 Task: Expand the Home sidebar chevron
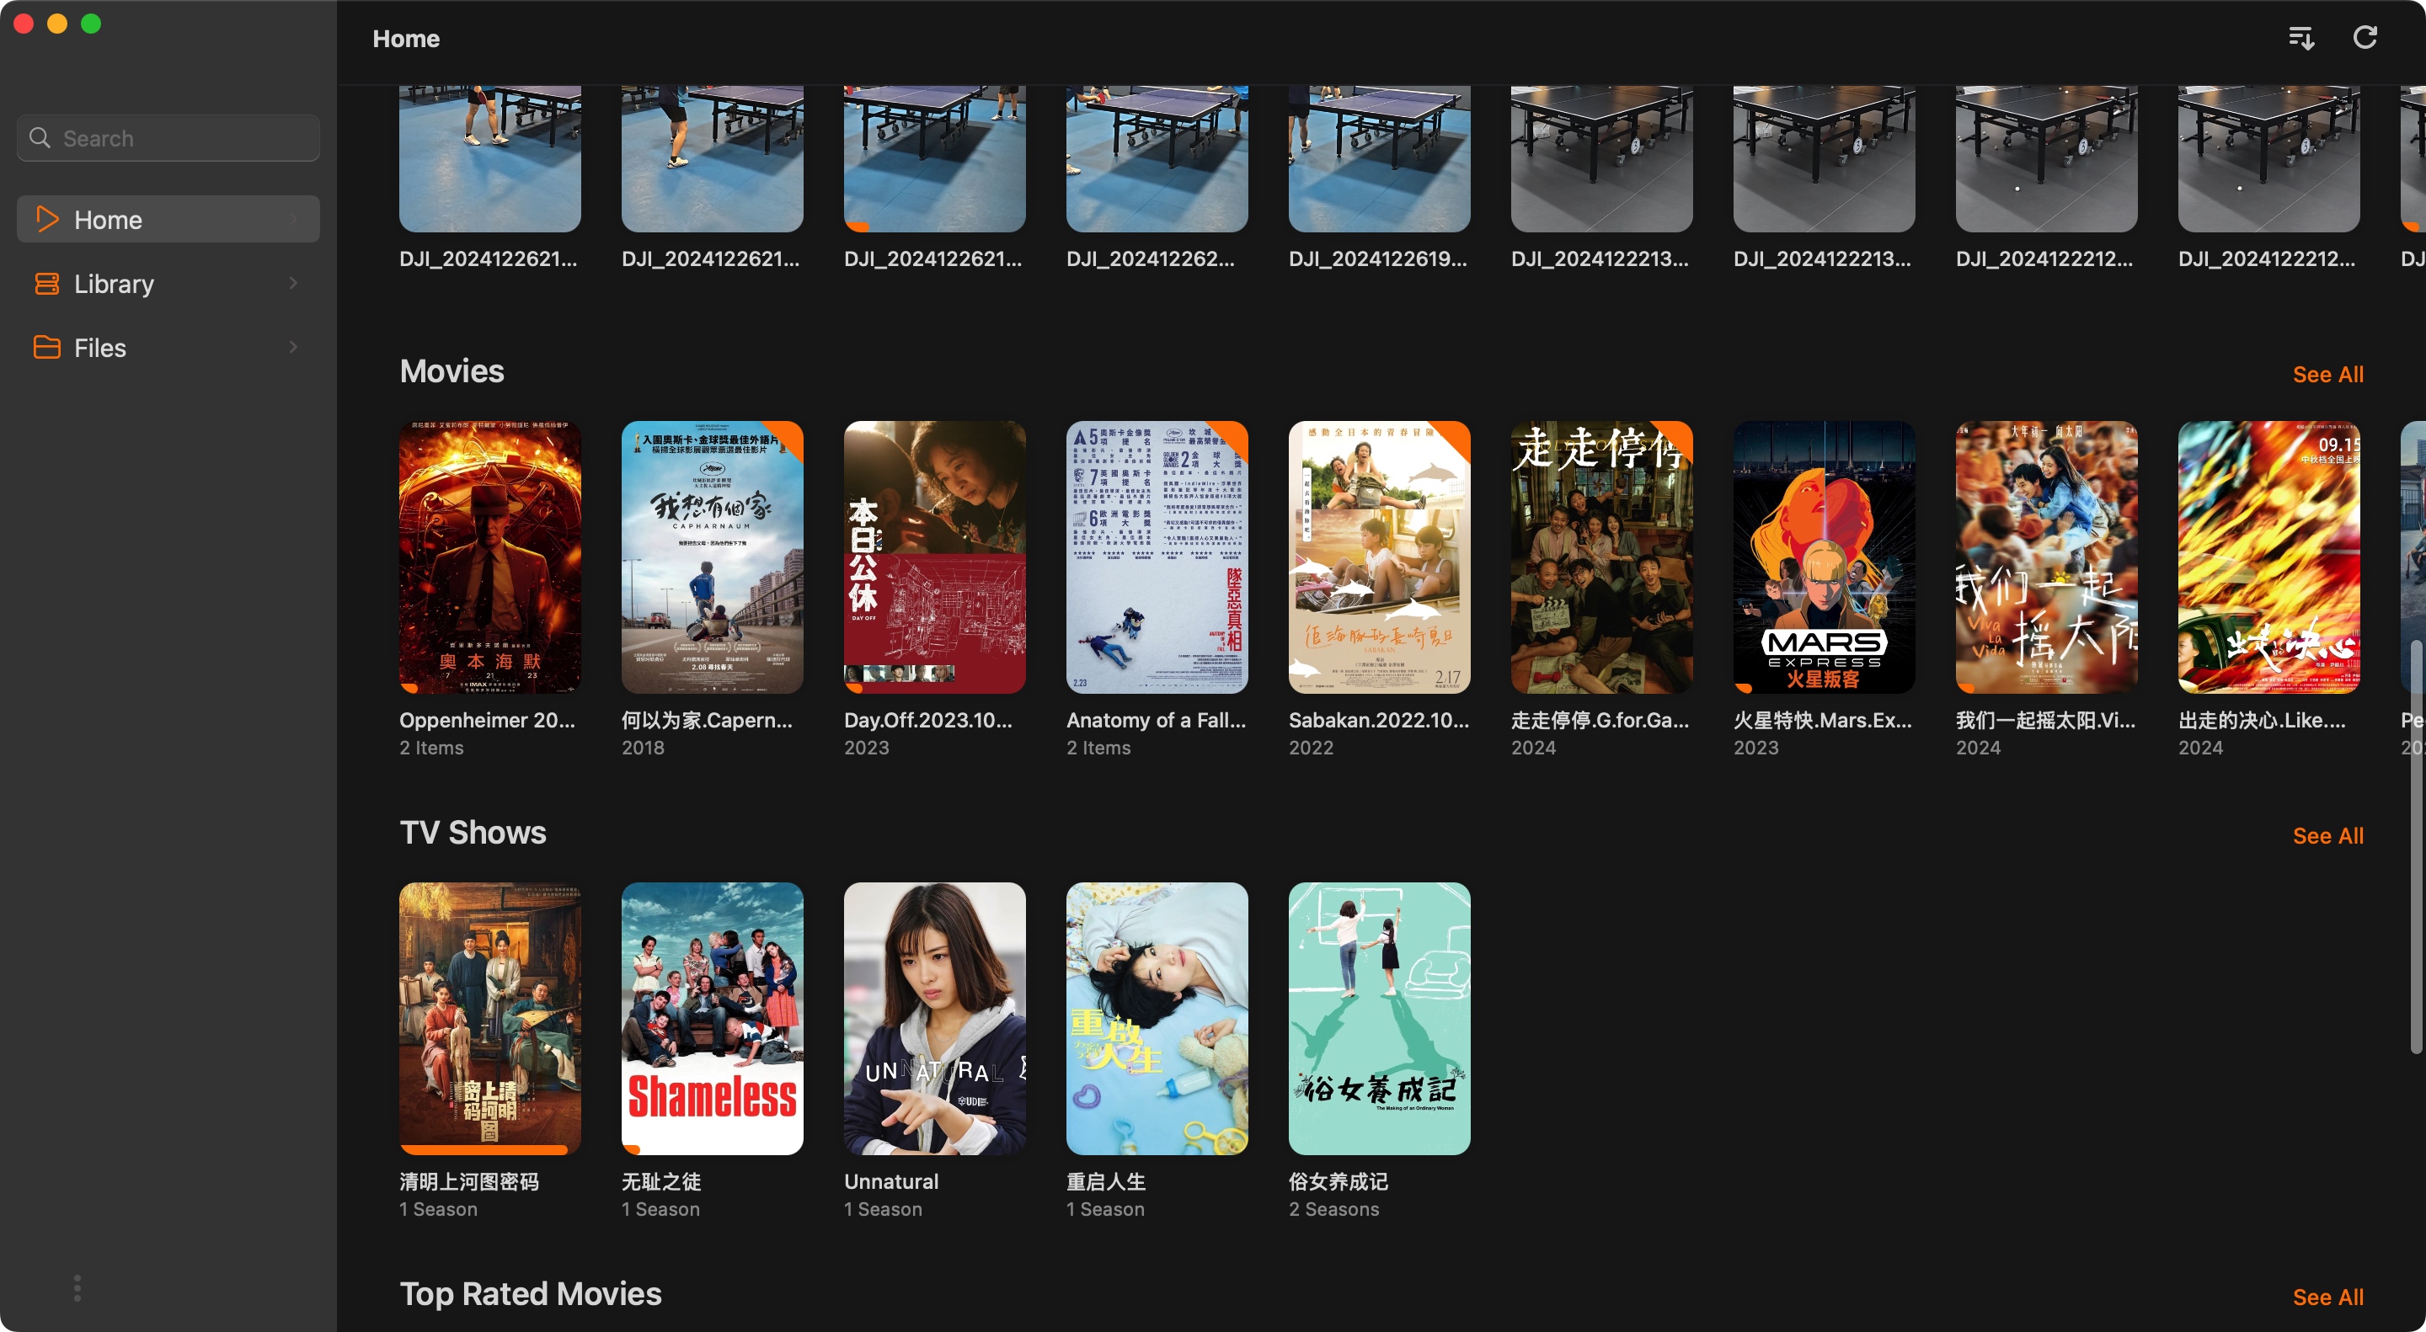(x=293, y=219)
